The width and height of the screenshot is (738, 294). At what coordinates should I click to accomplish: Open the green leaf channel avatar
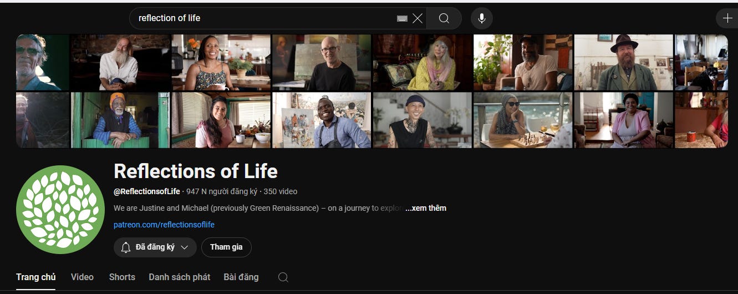[x=60, y=210]
